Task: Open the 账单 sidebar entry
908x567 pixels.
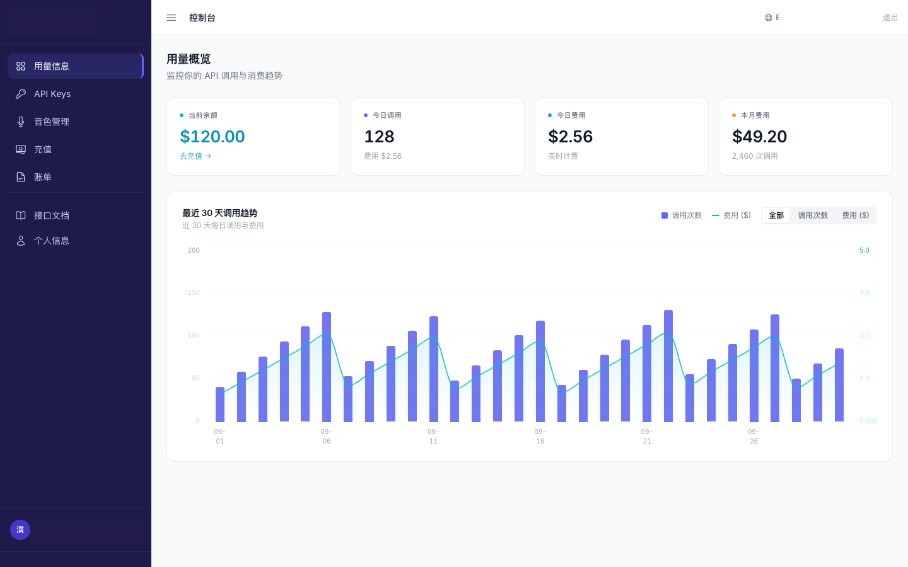Action: [x=76, y=177]
